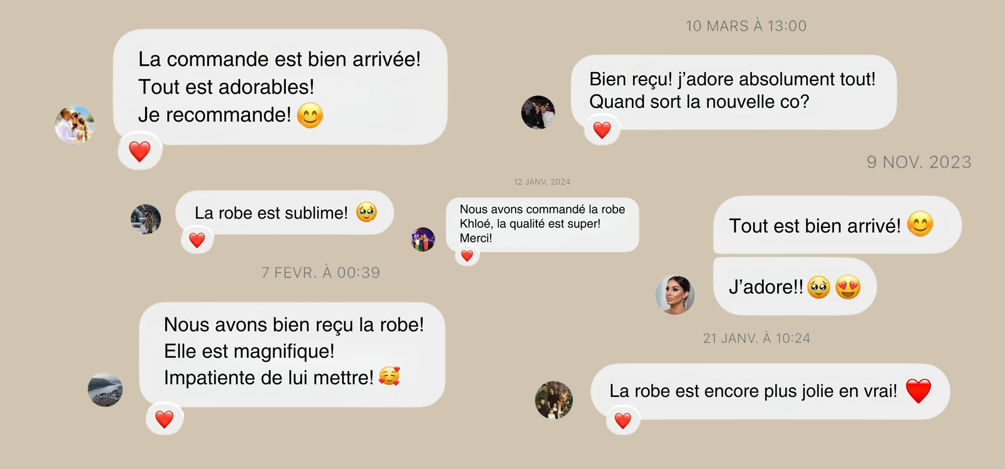
Task: Click heart-eyes emoji in 'J'adore!!' bubble
Action: click(848, 287)
